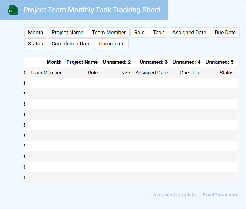Select the Due Date tag
The image size is (246, 209).
pyautogui.click(x=225, y=33)
